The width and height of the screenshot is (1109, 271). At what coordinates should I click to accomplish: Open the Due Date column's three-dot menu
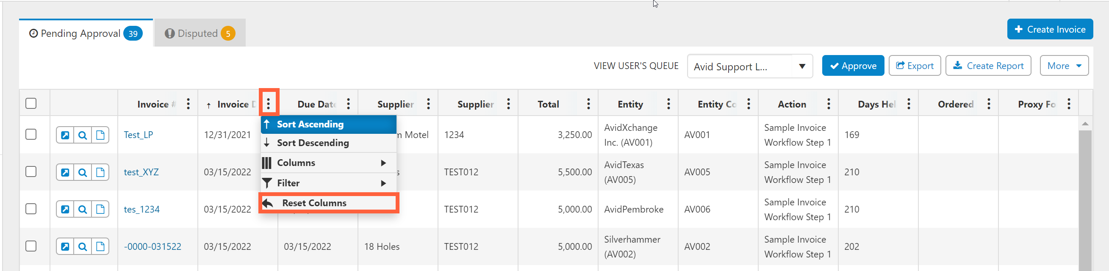click(348, 104)
